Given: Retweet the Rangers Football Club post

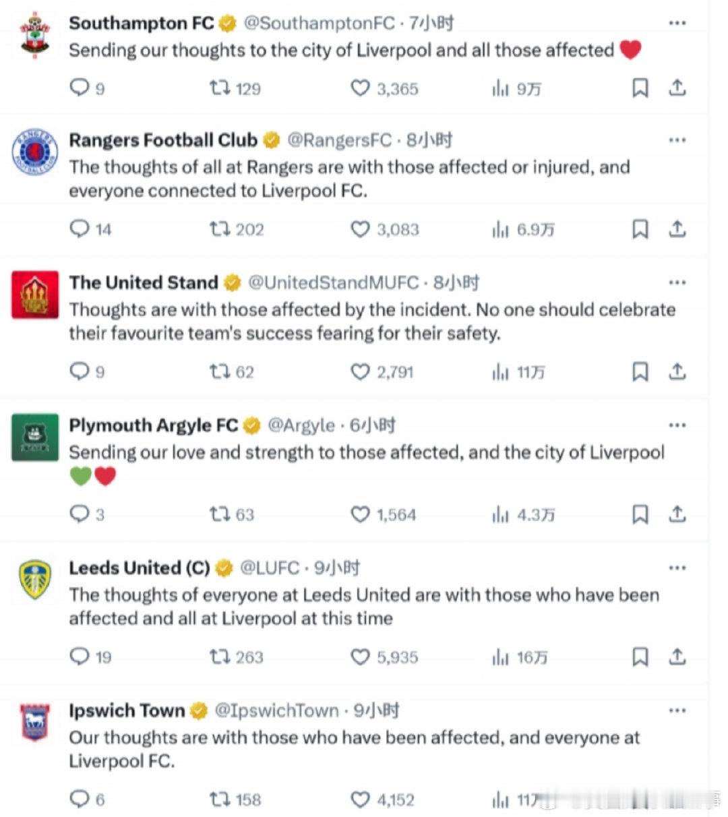Looking at the screenshot, I should point(220,230).
